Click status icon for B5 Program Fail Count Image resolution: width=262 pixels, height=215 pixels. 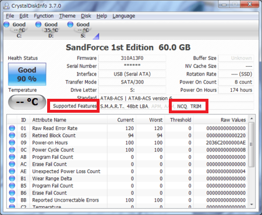12,185
